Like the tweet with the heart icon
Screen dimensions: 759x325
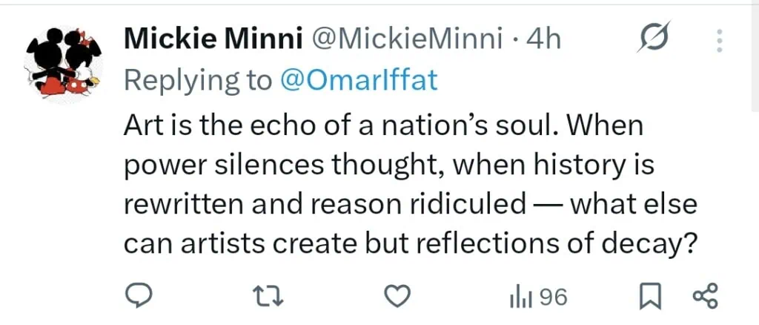pos(400,298)
